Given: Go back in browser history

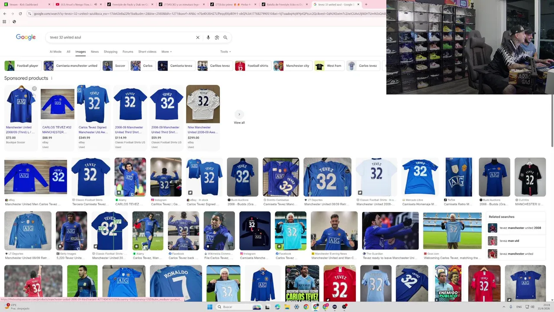Looking at the screenshot, I should click(x=5, y=13).
